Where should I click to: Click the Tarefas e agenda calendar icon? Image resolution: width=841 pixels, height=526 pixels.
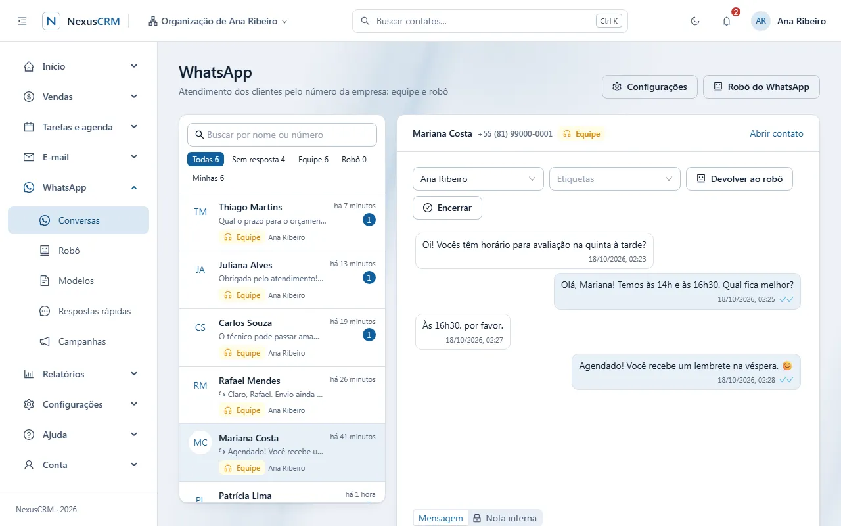point(29,127)
